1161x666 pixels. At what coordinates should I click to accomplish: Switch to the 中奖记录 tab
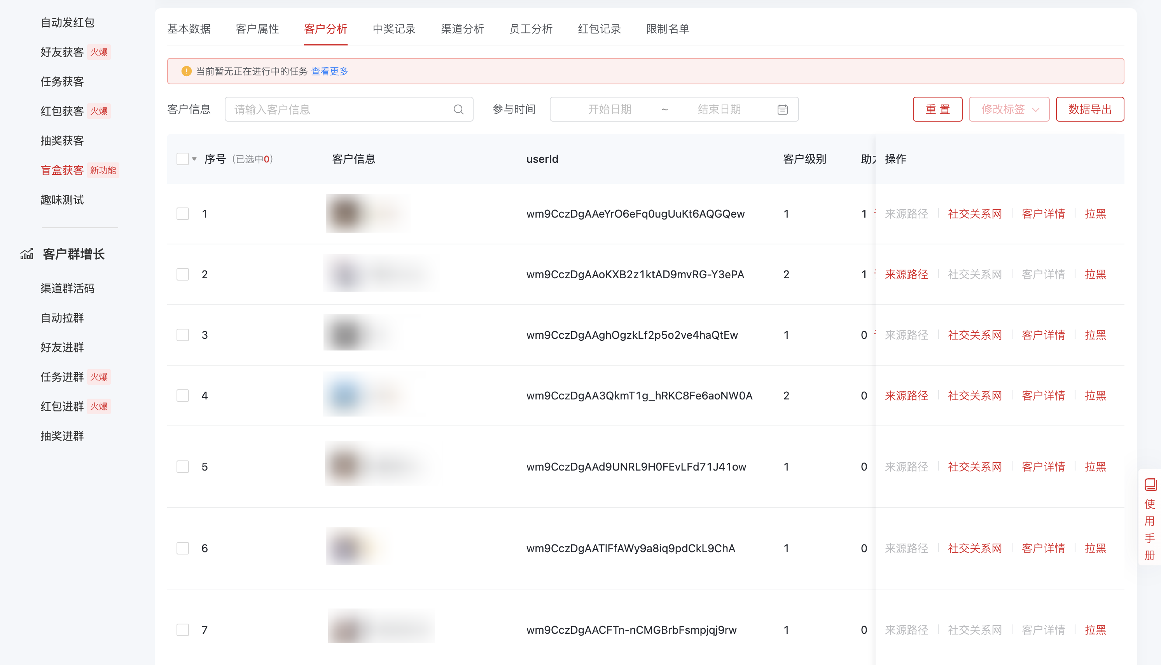pyautogui.click(x=394, y=29)
